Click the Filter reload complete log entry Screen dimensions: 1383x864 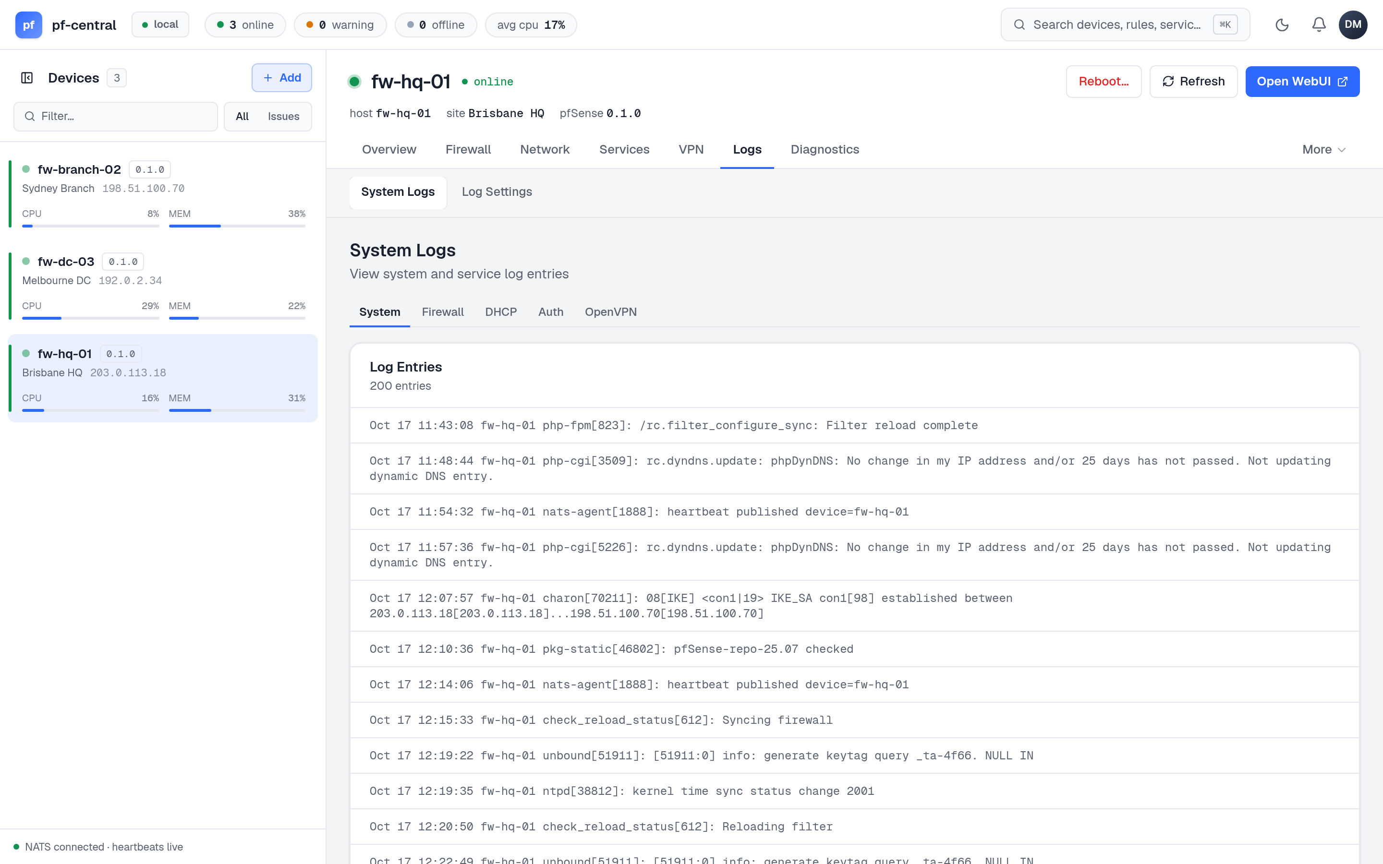tap(854, 425)
